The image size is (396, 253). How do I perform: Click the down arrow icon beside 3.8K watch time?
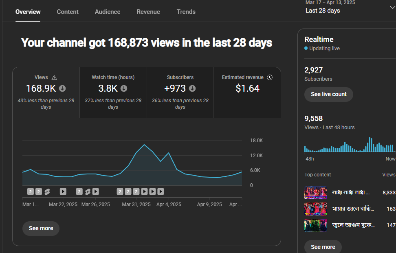pyautogui.click(x=124, y=88)
